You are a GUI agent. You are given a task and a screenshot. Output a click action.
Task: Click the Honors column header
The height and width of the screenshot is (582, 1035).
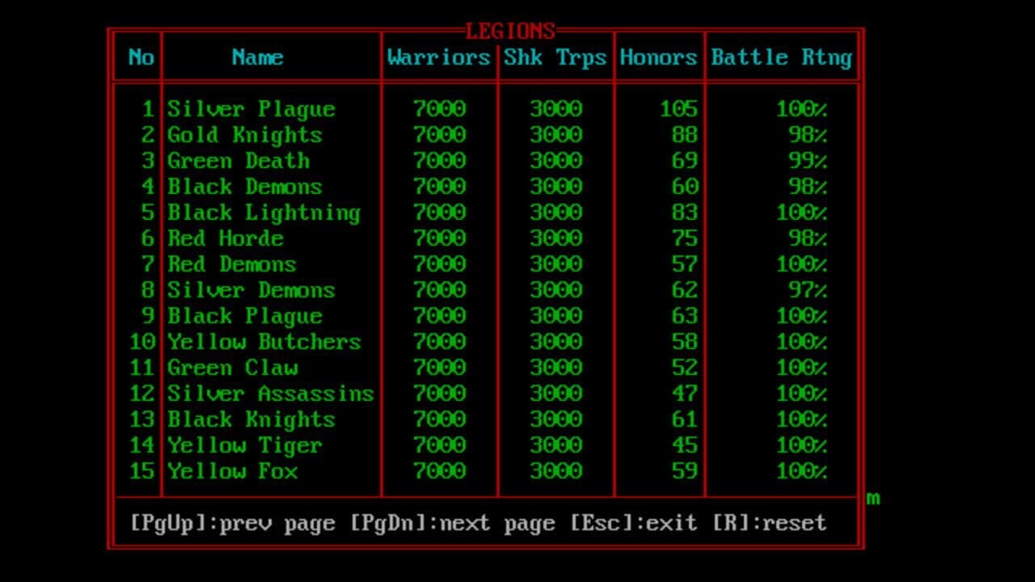(659, 57)
